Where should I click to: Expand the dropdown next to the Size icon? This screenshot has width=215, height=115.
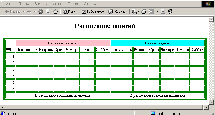coord(157,12)
